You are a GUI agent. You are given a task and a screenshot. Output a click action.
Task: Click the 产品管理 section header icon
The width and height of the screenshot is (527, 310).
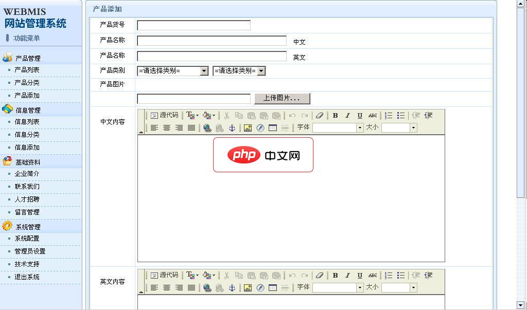(7, 58)
